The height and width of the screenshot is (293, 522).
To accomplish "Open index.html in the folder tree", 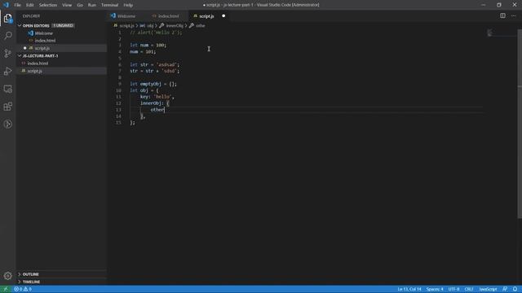I will (x=38, y=63).
